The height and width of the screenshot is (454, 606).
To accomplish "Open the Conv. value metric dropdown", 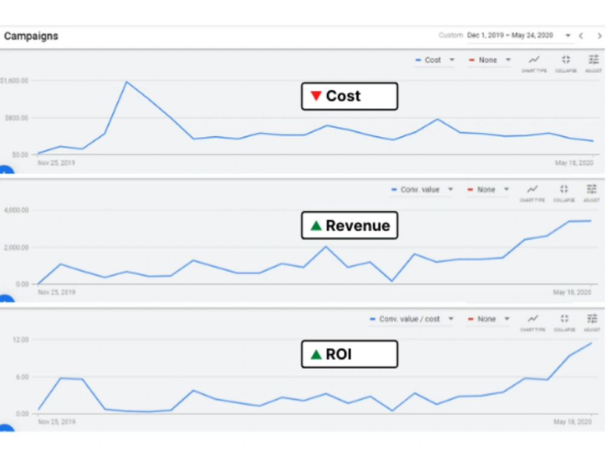I will tap(422, 189).
